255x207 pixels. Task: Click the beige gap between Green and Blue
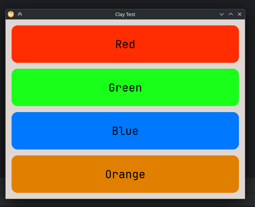pyautogui.click(x=125, y=109)
